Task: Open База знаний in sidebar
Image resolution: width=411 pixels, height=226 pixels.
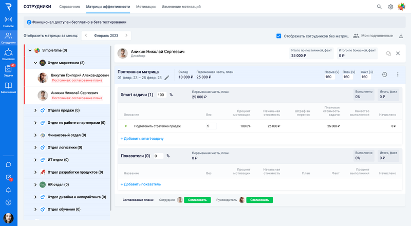Action: click(x=8, y=87)
